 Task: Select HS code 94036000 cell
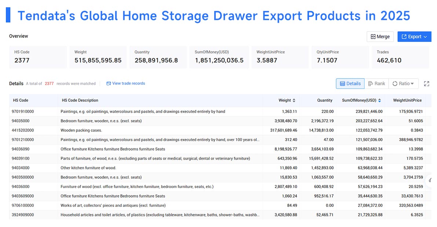[x=21, y=187]
